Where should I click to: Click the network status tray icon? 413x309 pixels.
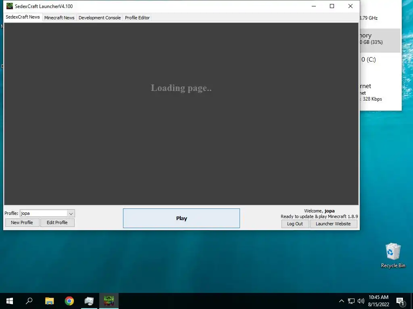coord(351,301)
